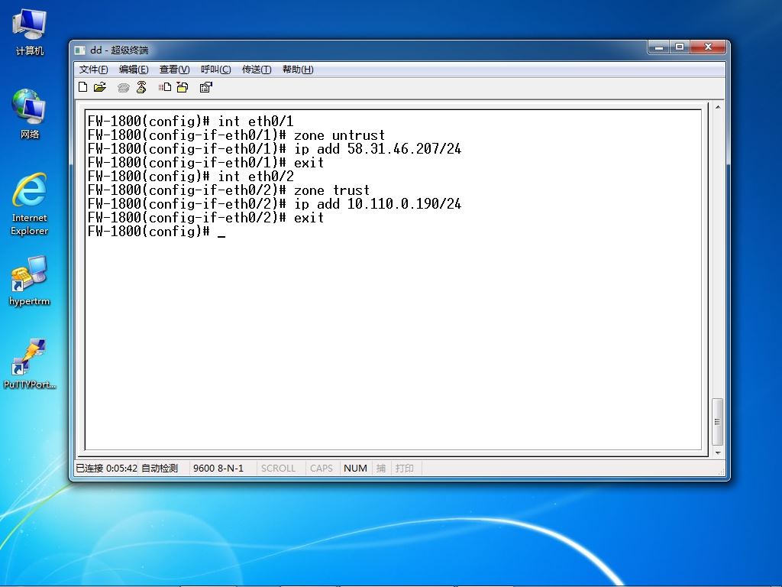Open the 帮助(H) menu
This screenshot has height=587, width=782.
(298, 70)
